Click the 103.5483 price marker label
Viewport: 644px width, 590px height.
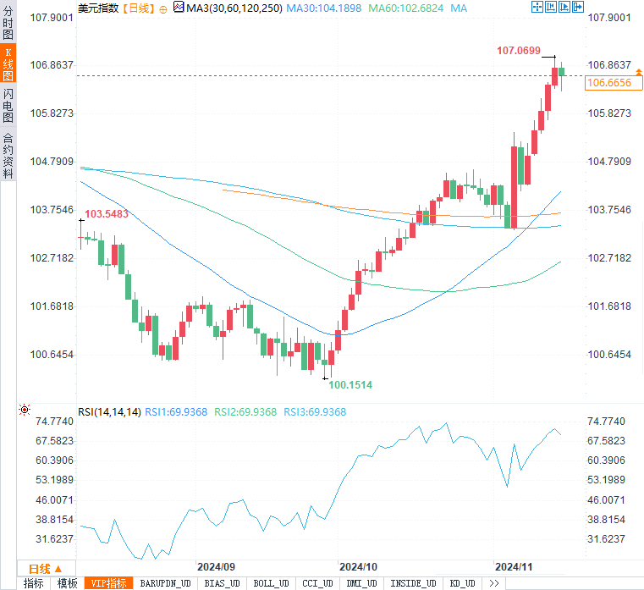click(x=107, y=213)
